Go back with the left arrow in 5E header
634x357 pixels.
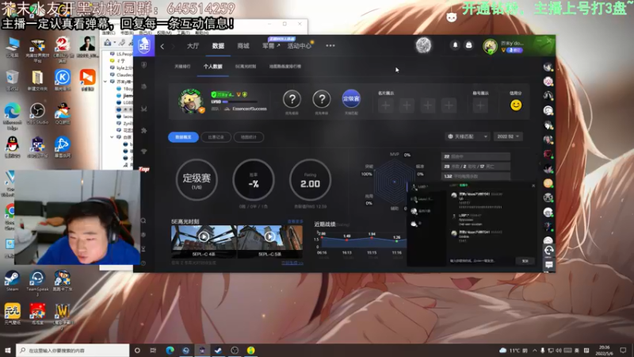point(162,46)
